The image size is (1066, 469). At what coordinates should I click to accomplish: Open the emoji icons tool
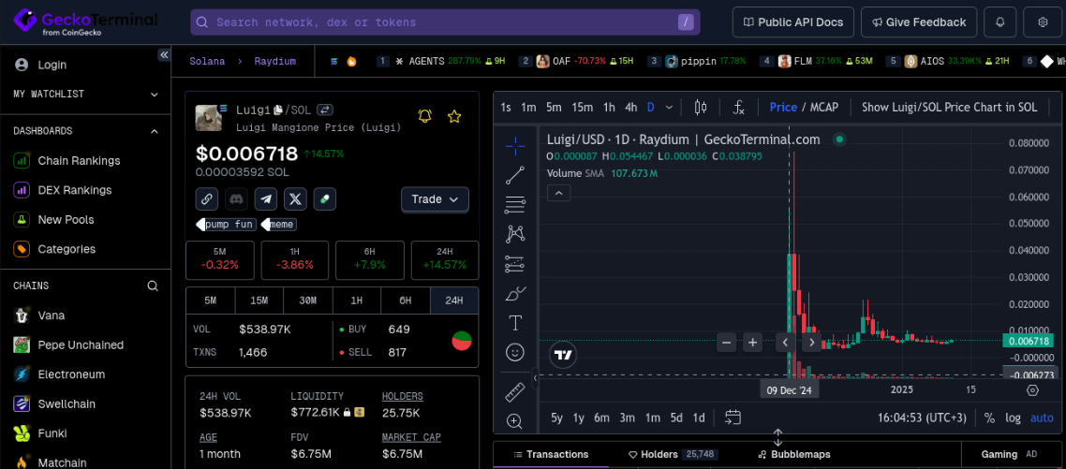point(515,351)
